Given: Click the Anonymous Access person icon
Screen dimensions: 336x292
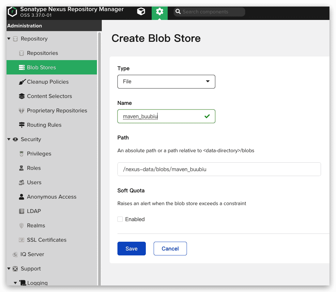Looking at the screenshot, I should 22,197.
